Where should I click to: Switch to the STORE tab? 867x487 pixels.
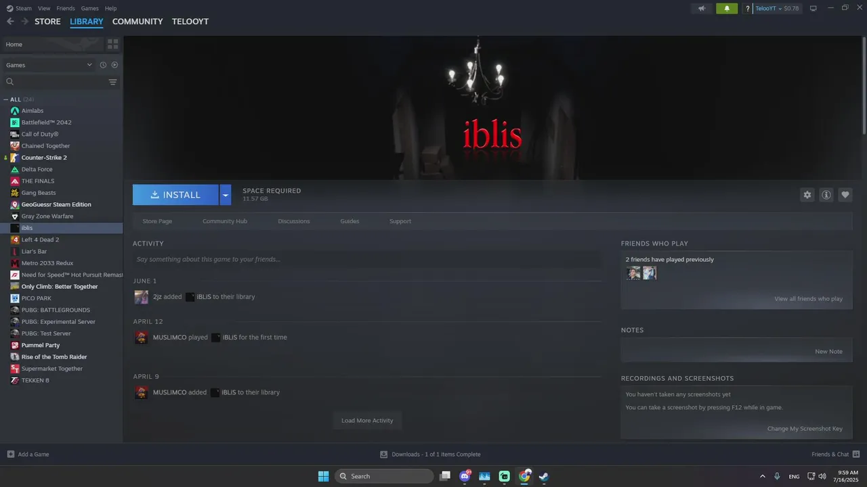pyautogui.click(x=47, y=22)
